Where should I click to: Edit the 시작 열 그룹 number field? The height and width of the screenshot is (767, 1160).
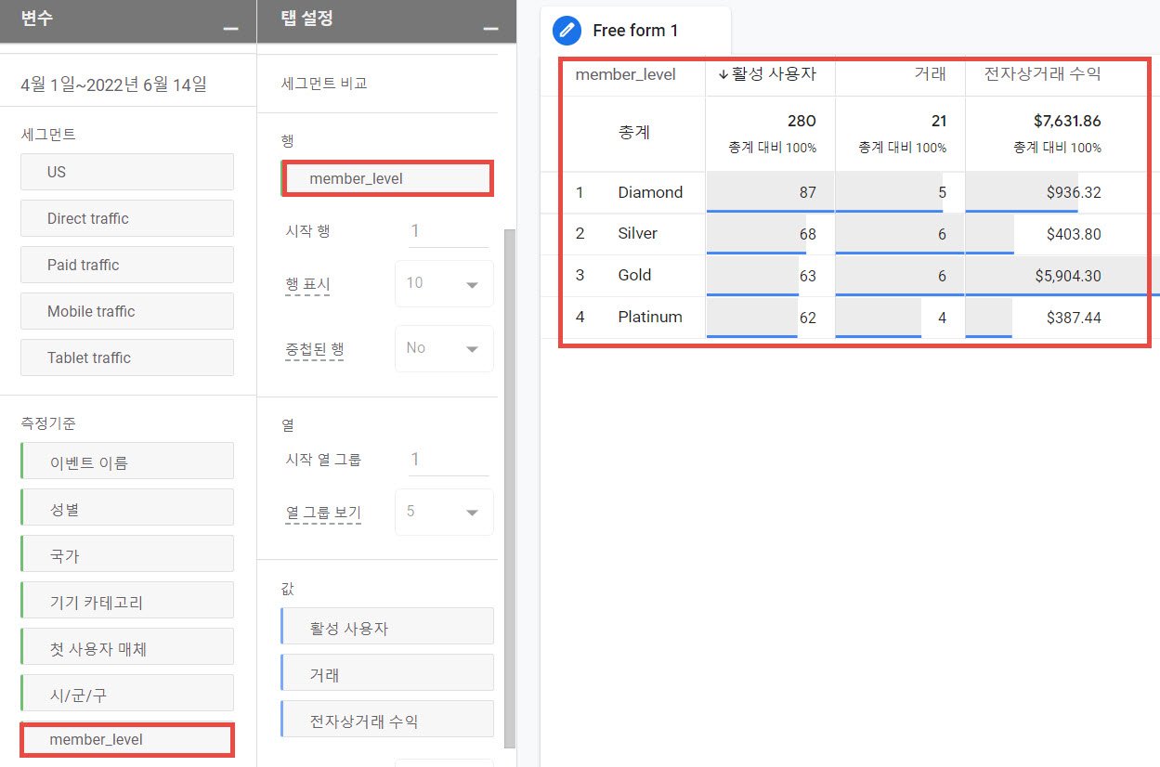pos(449,460)
